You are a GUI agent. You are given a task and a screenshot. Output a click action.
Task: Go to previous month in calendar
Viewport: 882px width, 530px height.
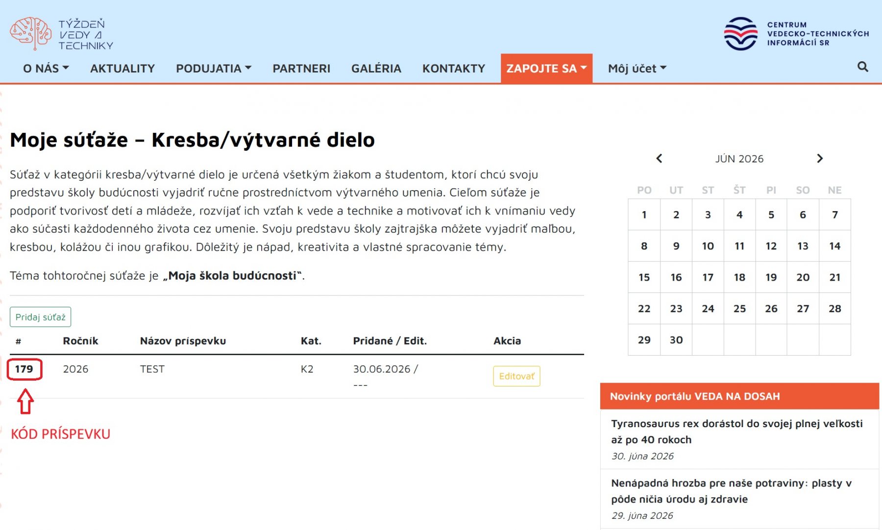click(x=659, y=158)
